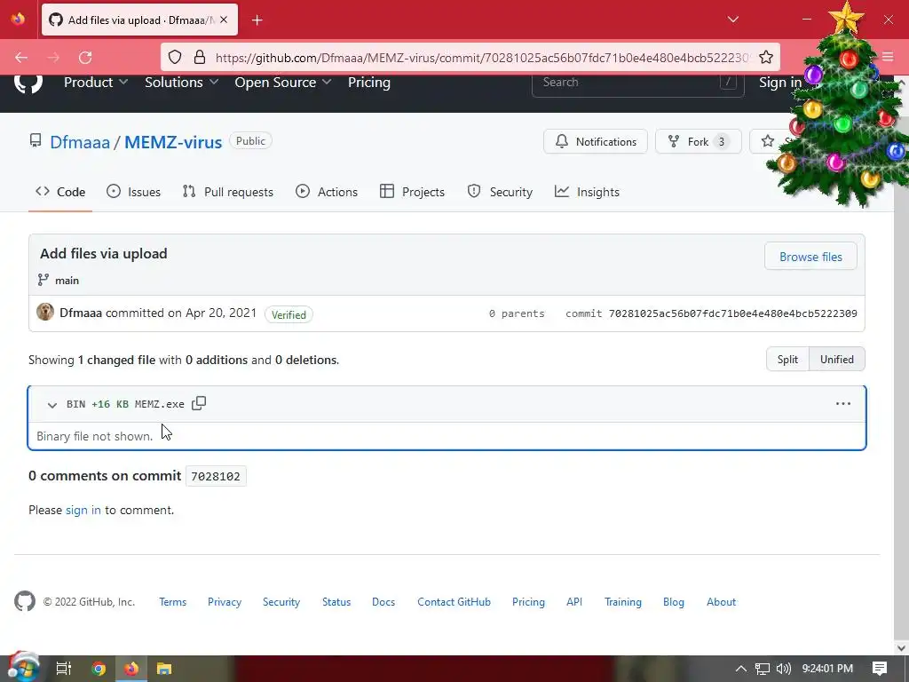909x682 pixels.
Task: Open the Pricing header link
Action: [x=369, y=83]
